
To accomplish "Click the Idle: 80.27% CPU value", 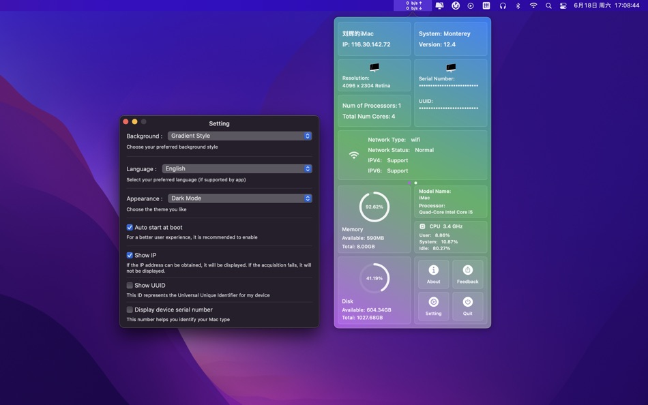I will 435,248.
